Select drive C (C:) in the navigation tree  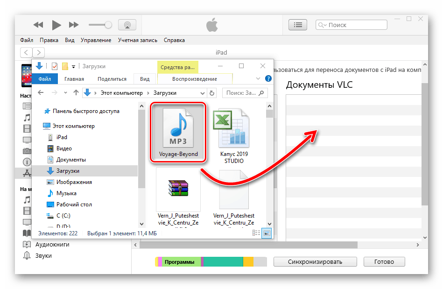coord(63,216)
